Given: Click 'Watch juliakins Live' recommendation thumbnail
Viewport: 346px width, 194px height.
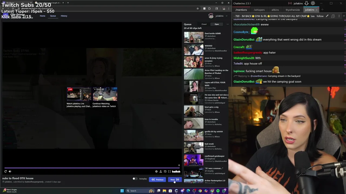Looking at the screenshot, I should pos(79,94).
